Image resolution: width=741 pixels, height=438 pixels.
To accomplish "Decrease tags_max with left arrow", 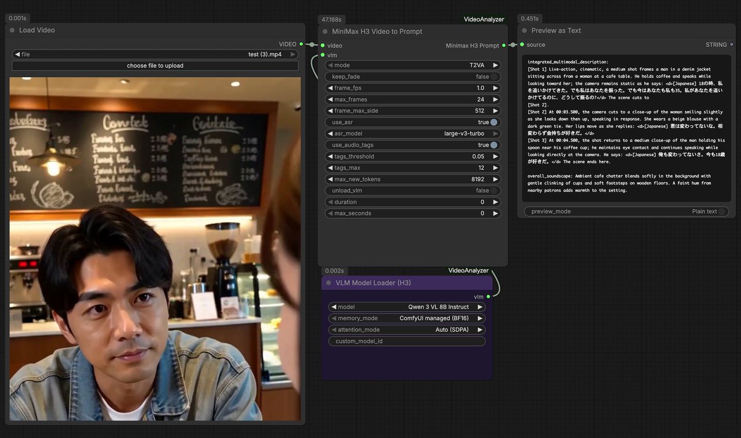I will 330,168.
